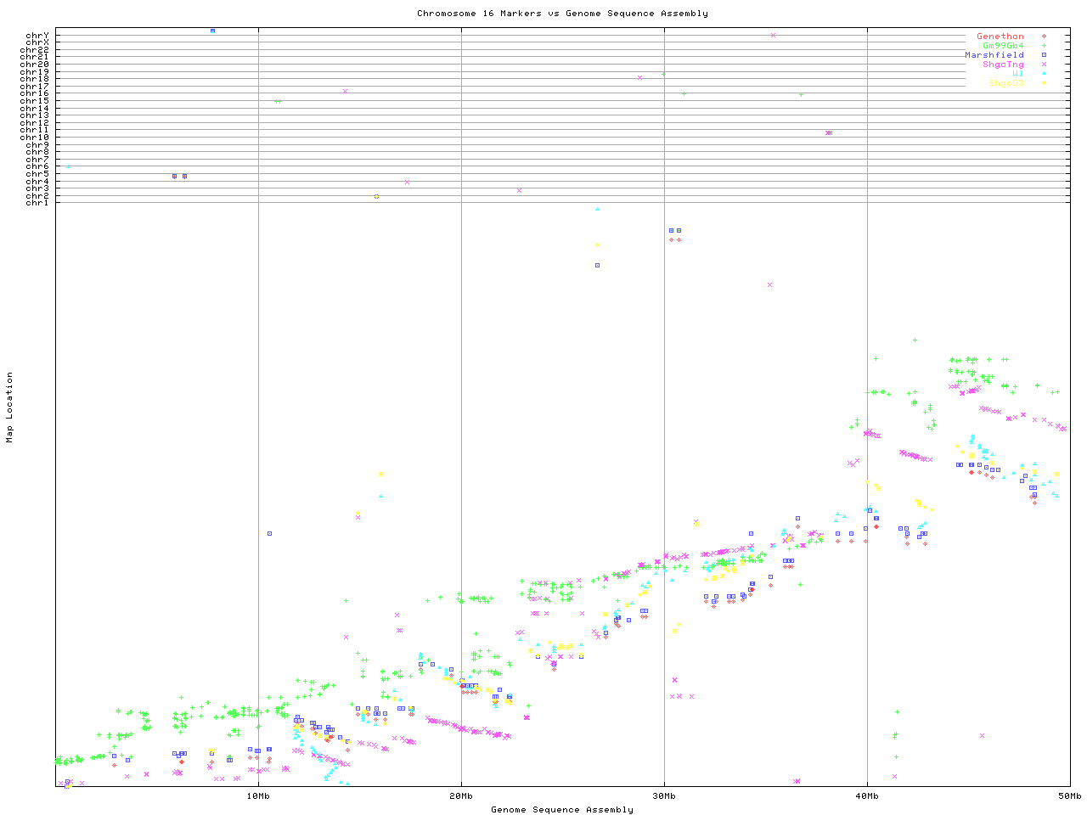This screenshot has height=815, width=1087.
Task: Click the chrY y-axis label
Action: coord(37,36)
